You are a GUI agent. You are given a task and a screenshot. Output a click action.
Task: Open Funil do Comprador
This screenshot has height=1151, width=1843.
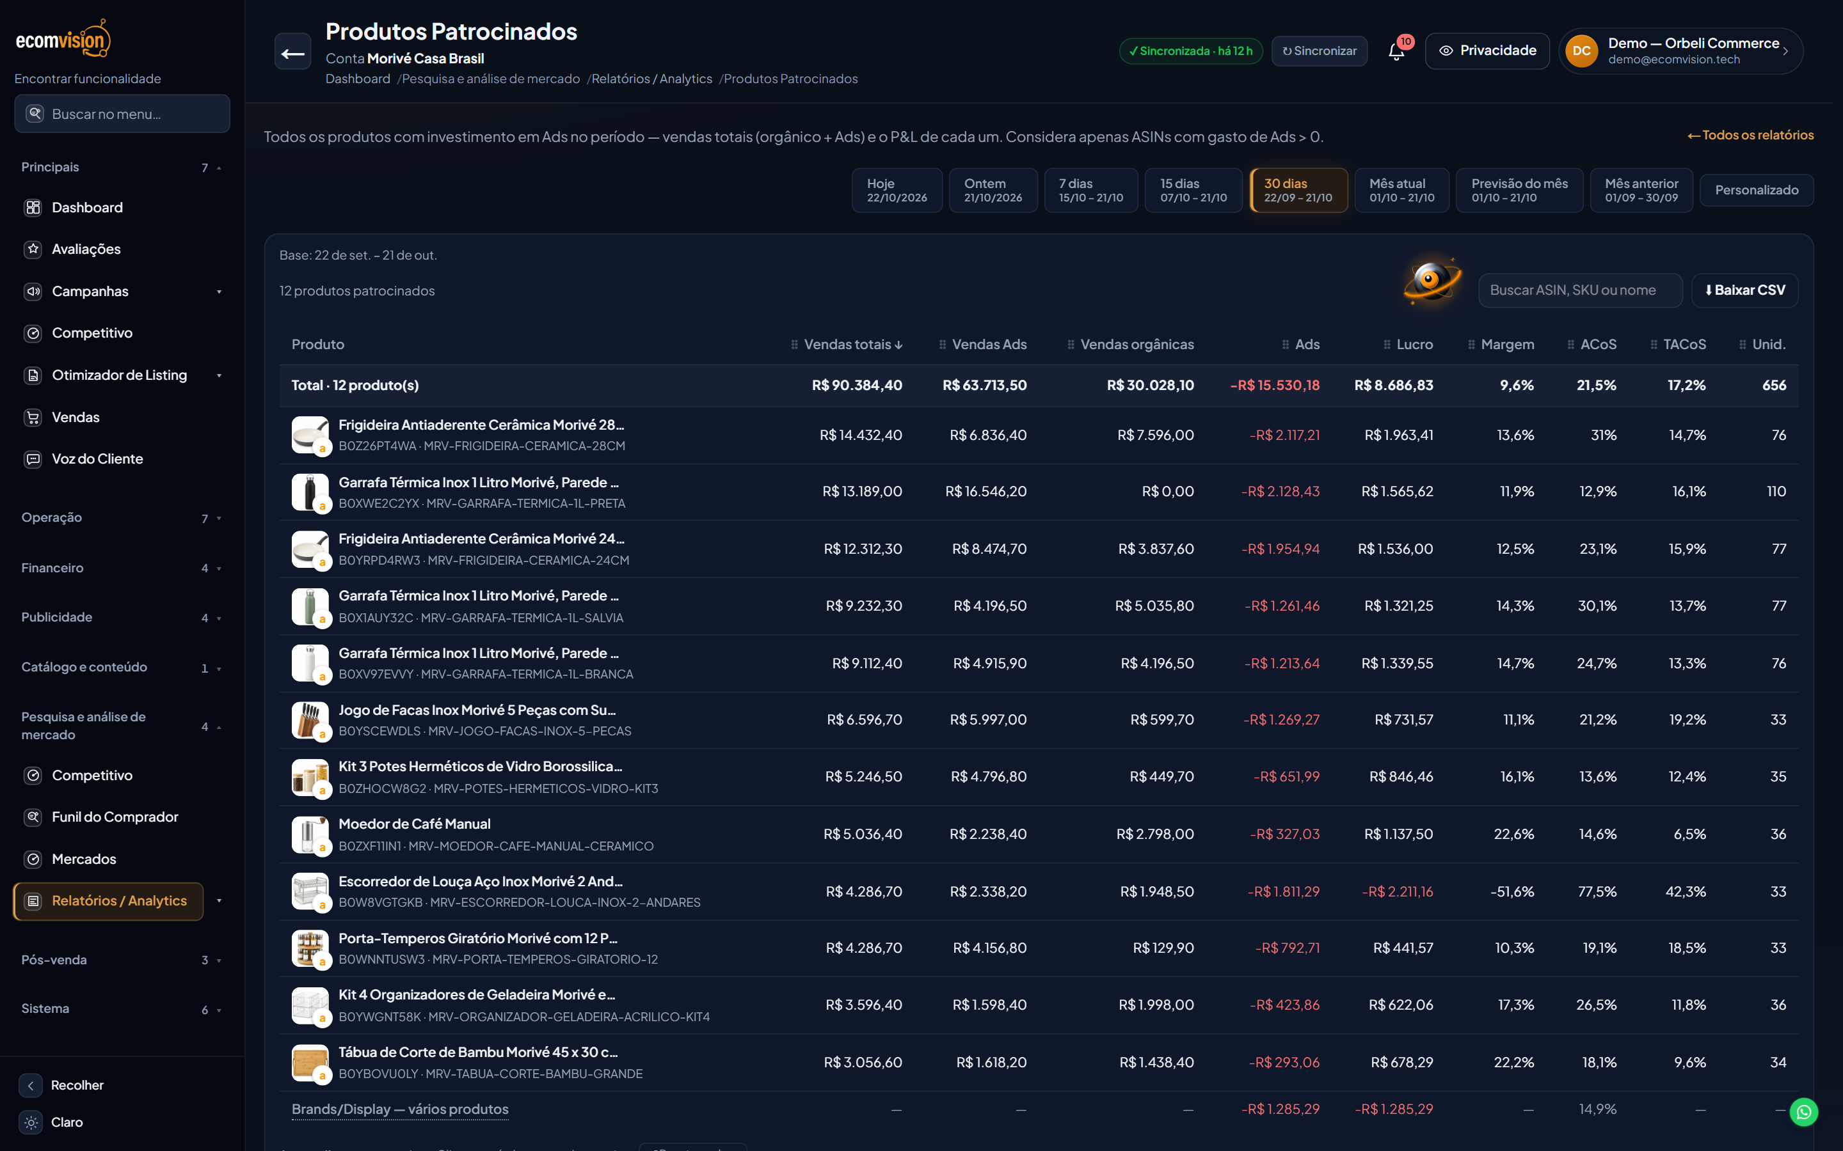(x=115, y=817)
